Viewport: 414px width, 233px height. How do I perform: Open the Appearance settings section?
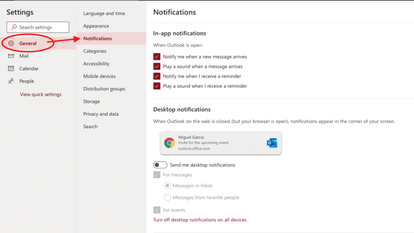coord(96,26)
